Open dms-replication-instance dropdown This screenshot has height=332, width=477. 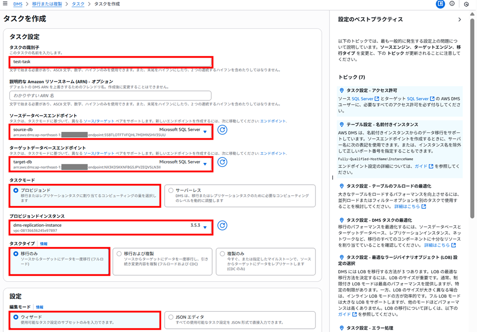110,227
